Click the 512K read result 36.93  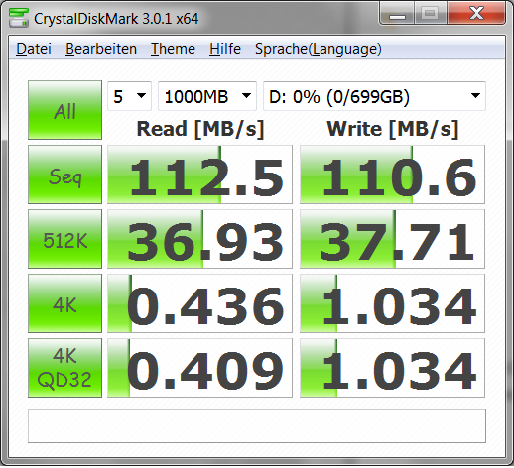coord(199,239)
